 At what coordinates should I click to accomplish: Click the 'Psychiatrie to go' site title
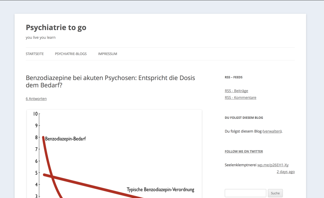[56, 28]
